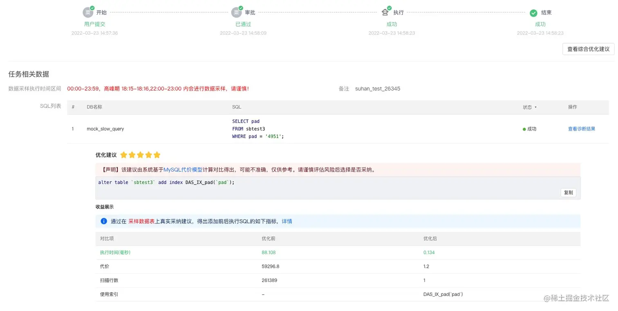Click the third rating star of 优化建议

click(141, 155)
